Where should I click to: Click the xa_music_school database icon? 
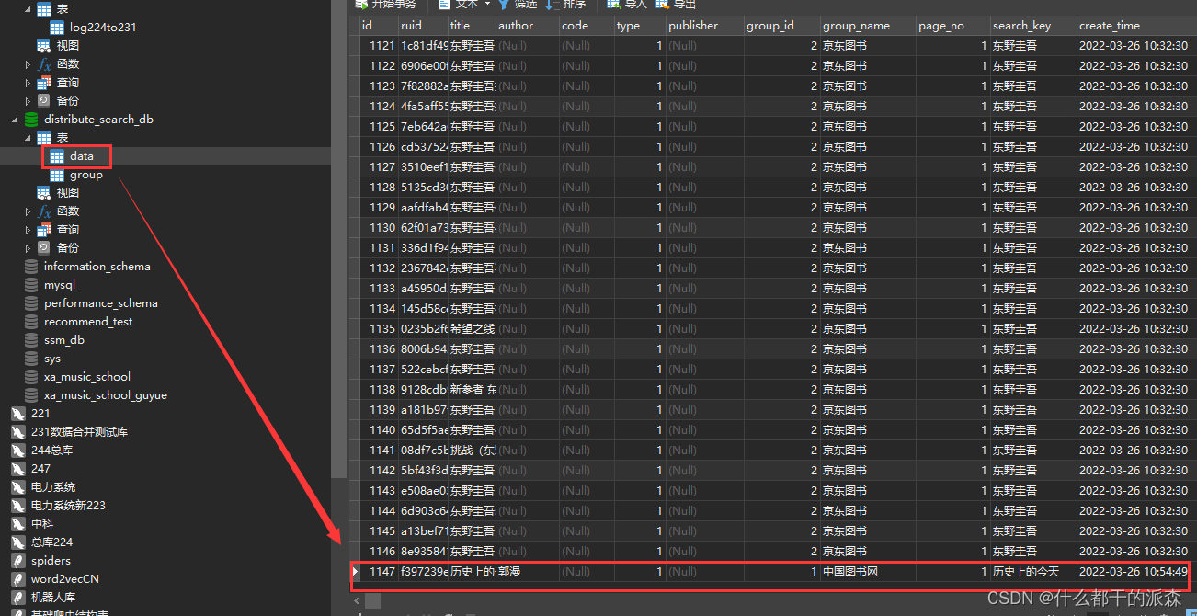pyautogui.click(x=31, y=377)
